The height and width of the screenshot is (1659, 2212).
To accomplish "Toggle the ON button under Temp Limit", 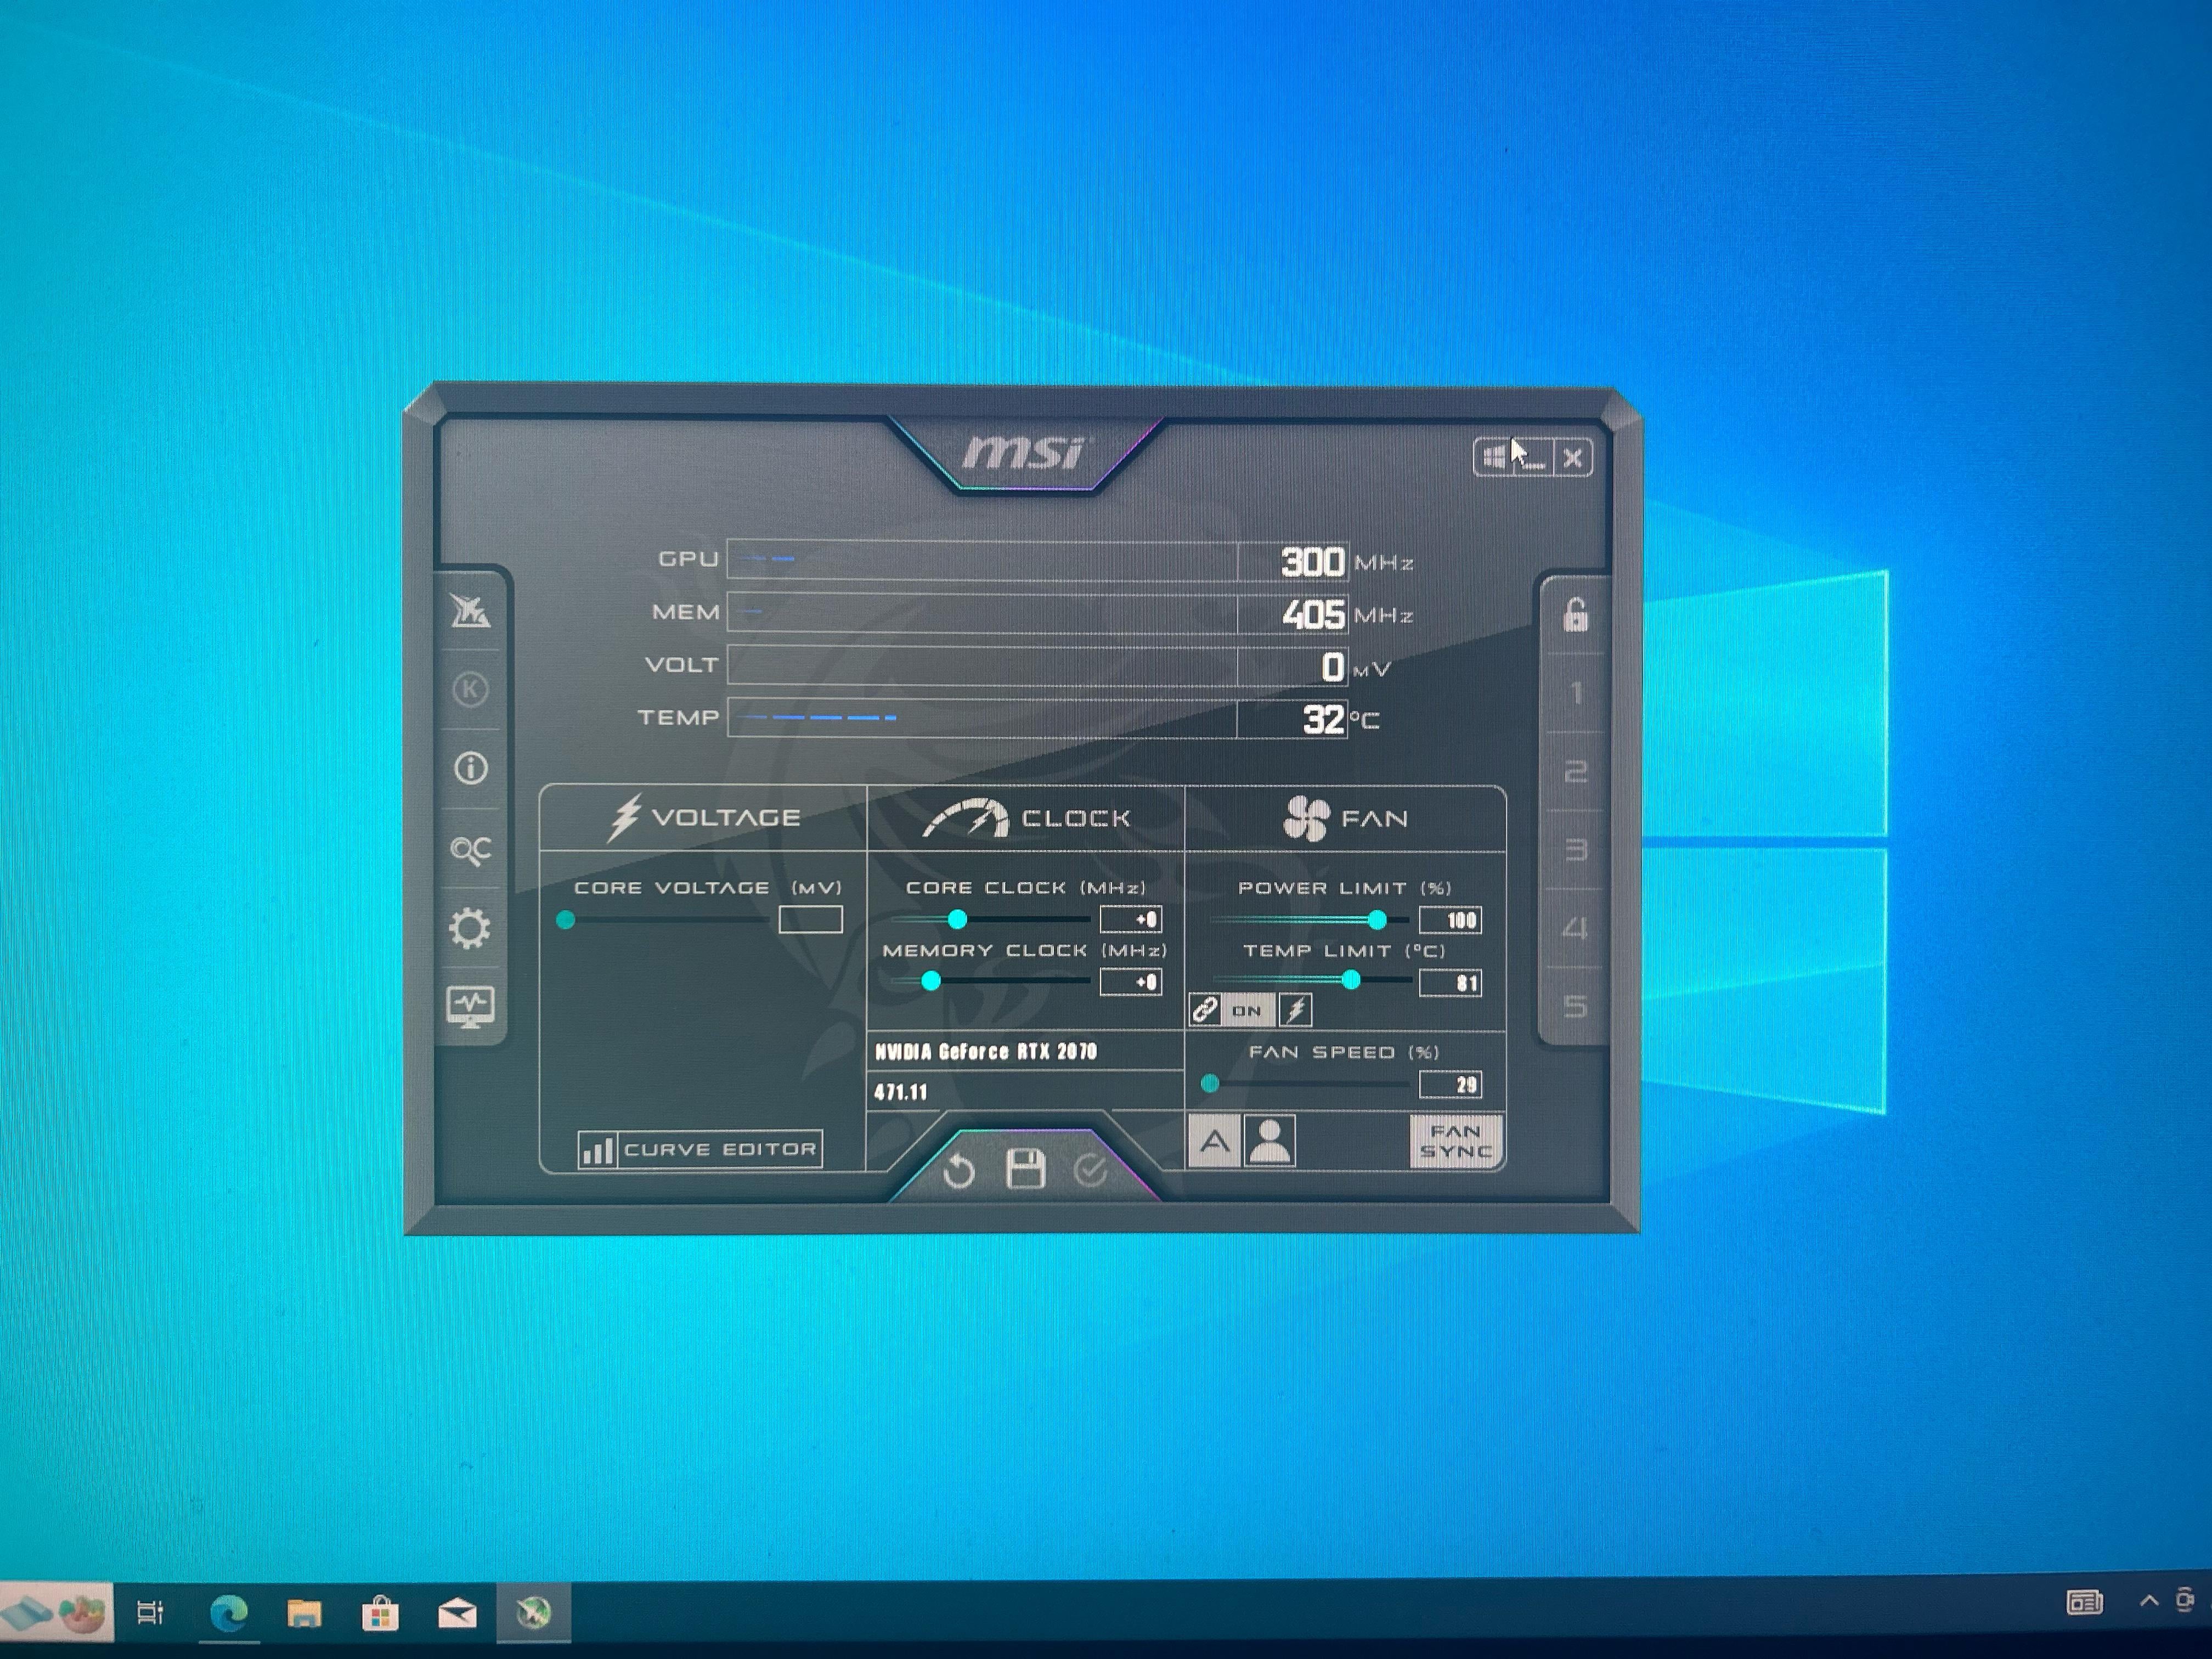I will click(1247, 1010).
